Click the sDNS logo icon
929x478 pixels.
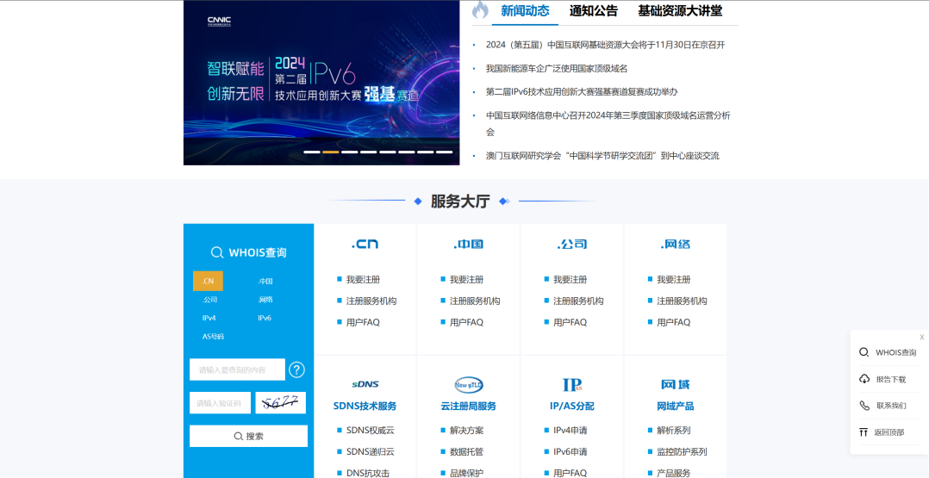coord(365,384)
